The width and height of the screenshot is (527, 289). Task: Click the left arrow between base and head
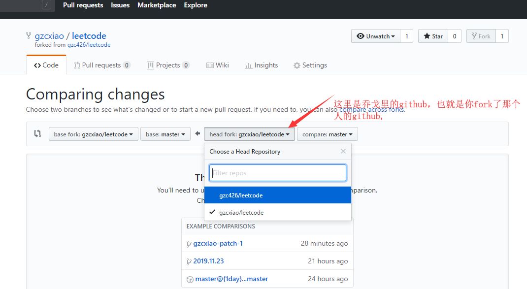click(x=198, y=134)
